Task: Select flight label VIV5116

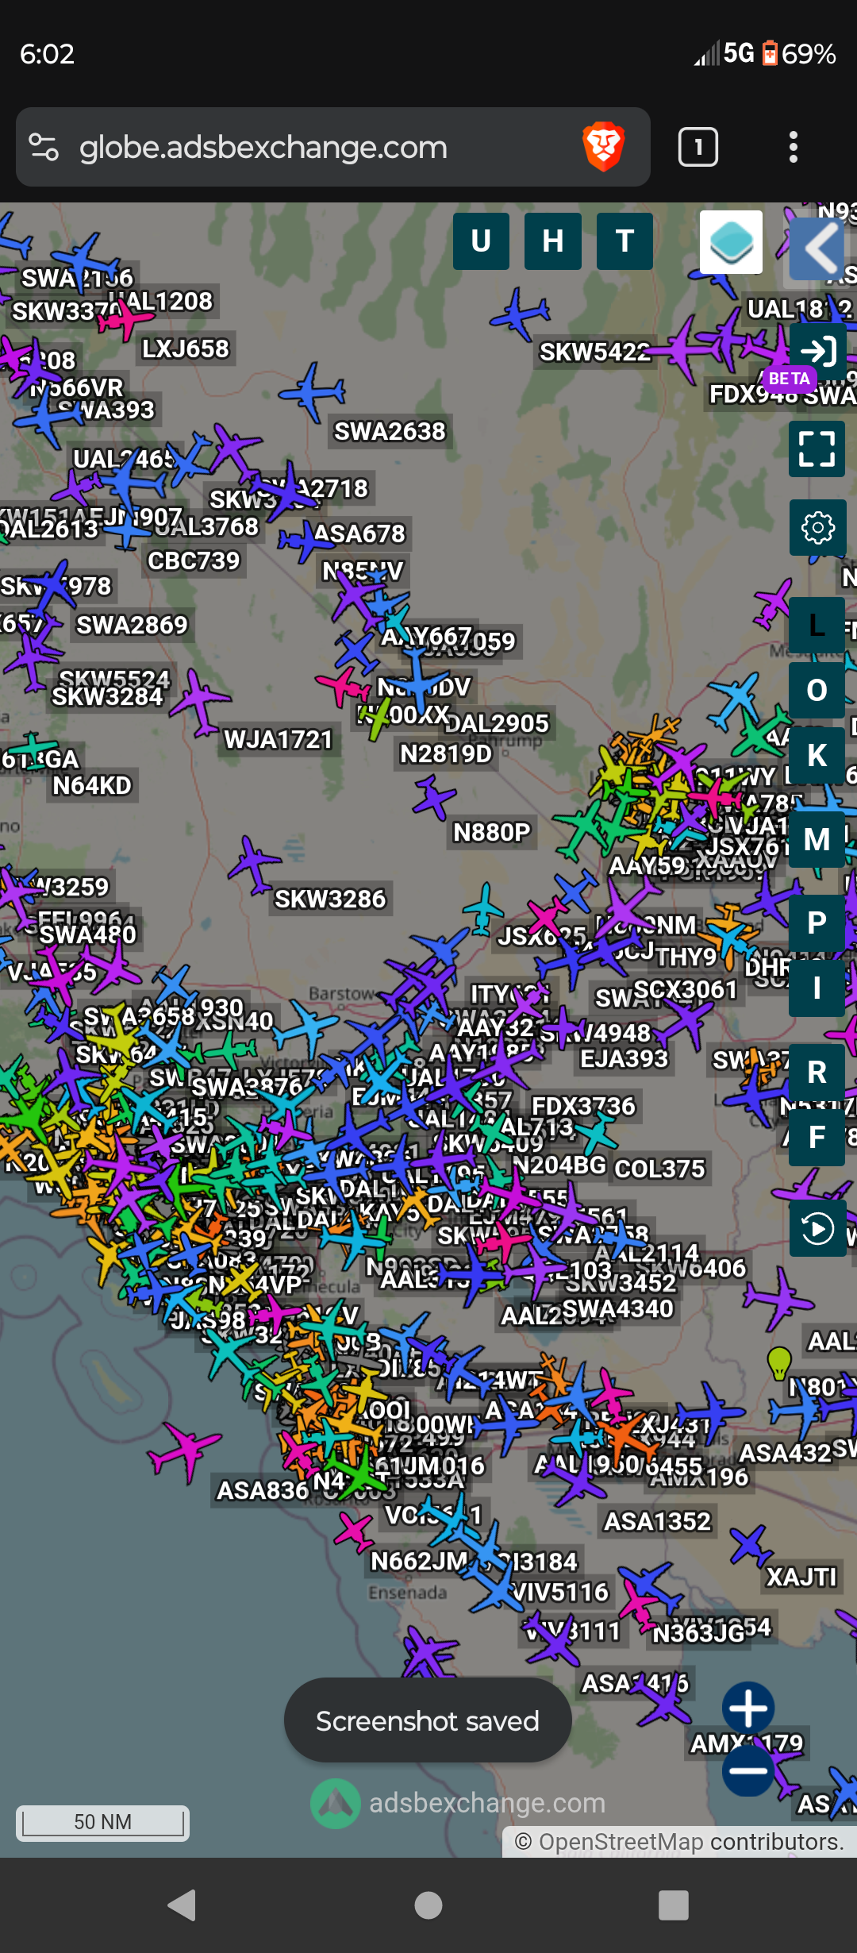Action: [560, 1592]
